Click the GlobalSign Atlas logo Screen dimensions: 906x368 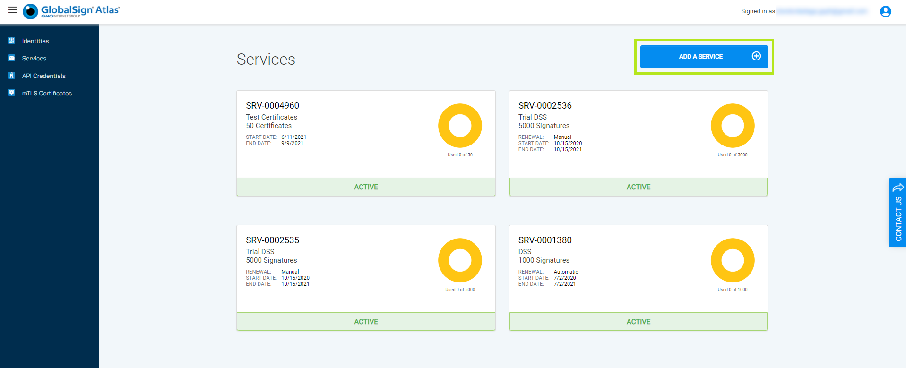point(72,11)
